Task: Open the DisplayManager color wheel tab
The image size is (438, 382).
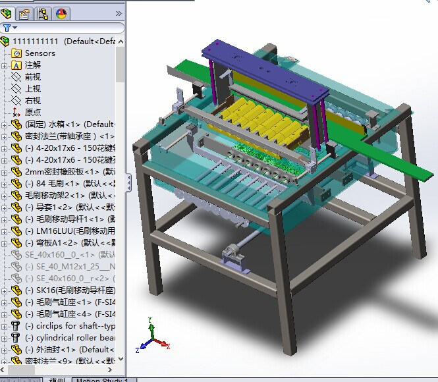Action: pos(61,13)
